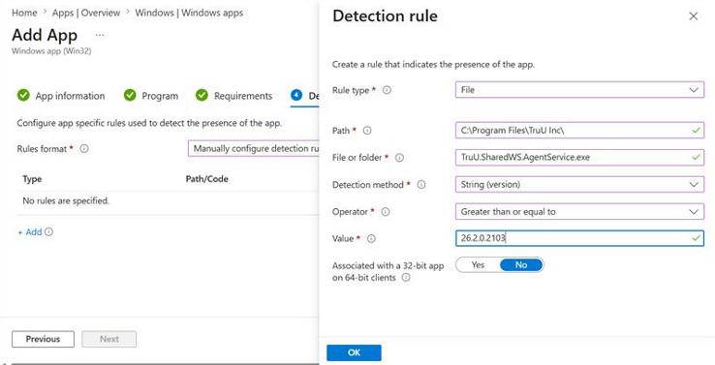Click info icon beside the Add link
715x365 pixels.
point(48,232)
